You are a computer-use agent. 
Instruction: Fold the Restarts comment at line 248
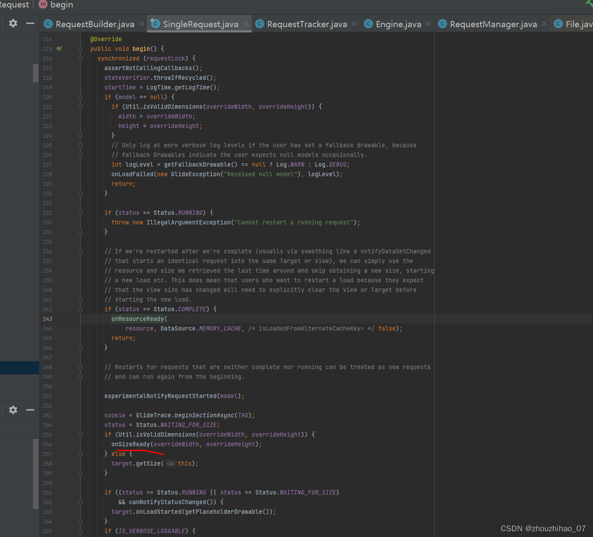tap(80, 367)
